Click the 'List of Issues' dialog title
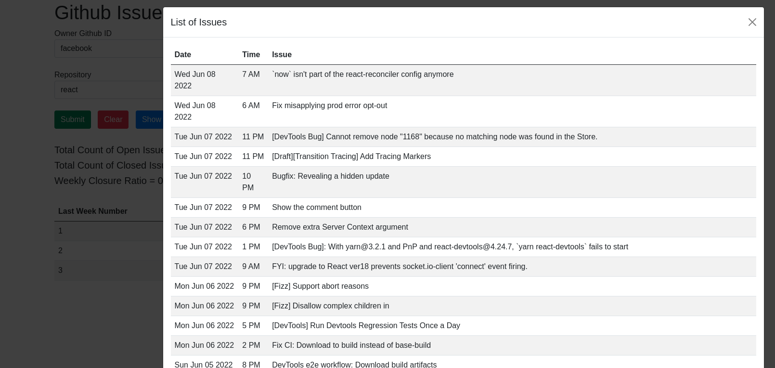Image resolution: width=775 pixels, height=368 pixels. pos(198,22)
